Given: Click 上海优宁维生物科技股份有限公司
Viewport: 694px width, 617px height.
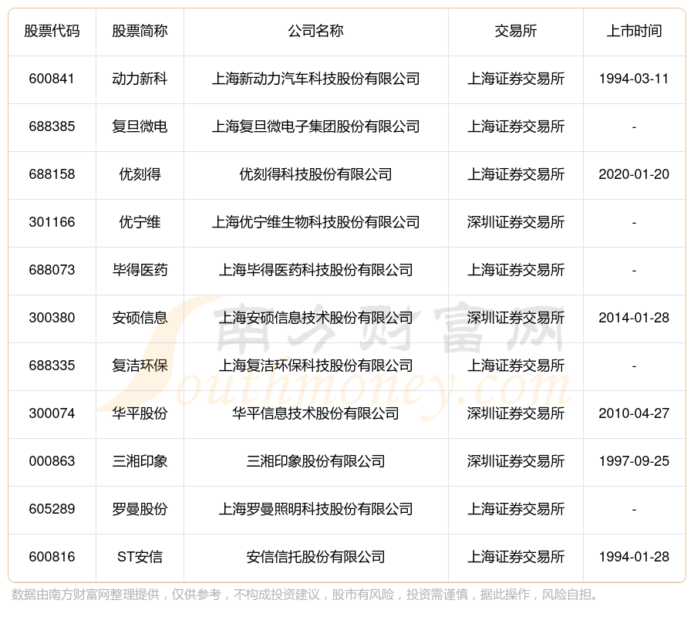Looking at the screenshot, I should point(315,222).
